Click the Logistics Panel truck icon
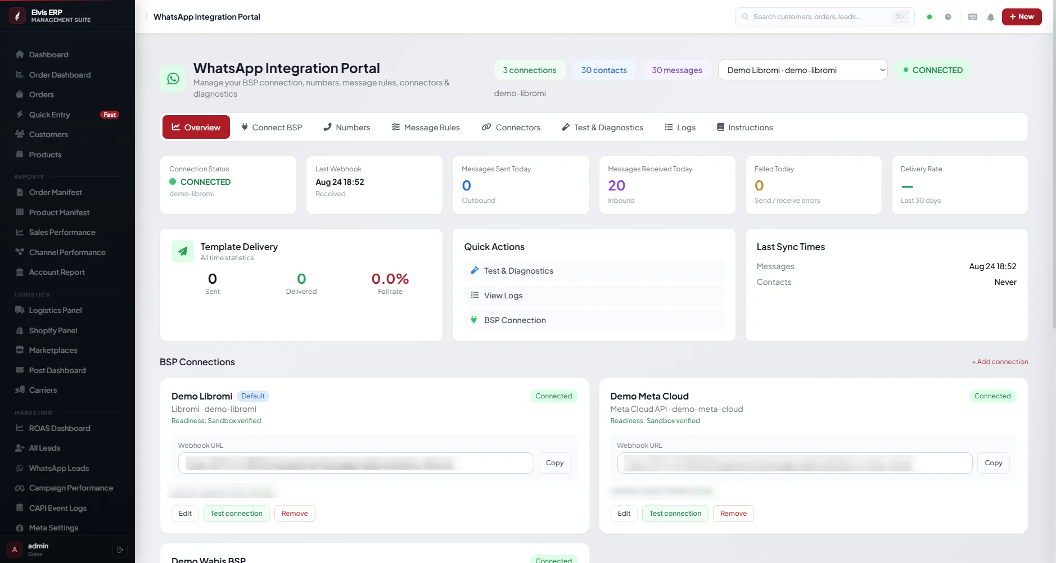This screenshot has width=1056, height=563. [x=20, y=310]
